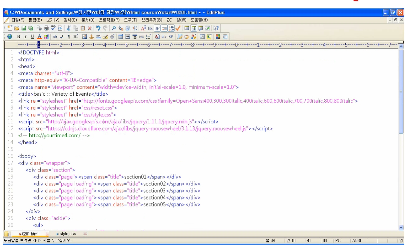This screenshot has height=245, width=406.
Task: Click the <body> tag line
Action: pos(27,156)
